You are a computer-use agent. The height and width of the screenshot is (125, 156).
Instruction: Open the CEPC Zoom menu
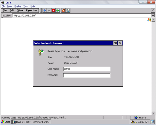tap(10, 6)
